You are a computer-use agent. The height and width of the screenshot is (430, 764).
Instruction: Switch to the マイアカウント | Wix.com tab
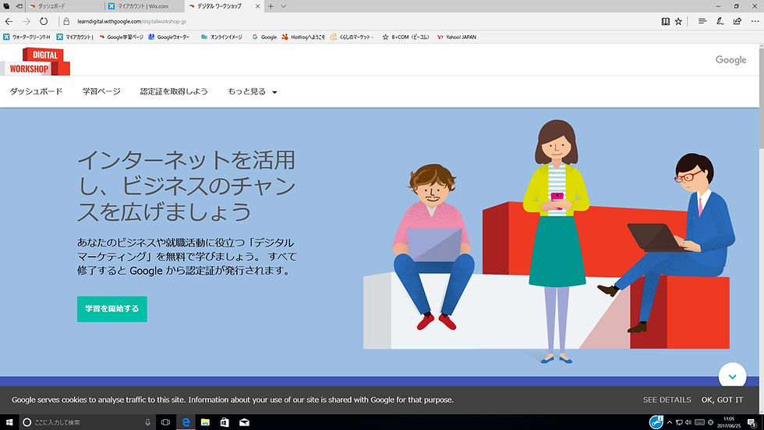[x=145, y=6]
